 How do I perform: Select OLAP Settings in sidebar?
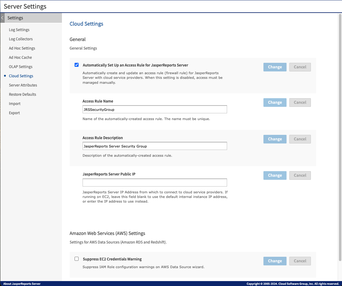21,67
